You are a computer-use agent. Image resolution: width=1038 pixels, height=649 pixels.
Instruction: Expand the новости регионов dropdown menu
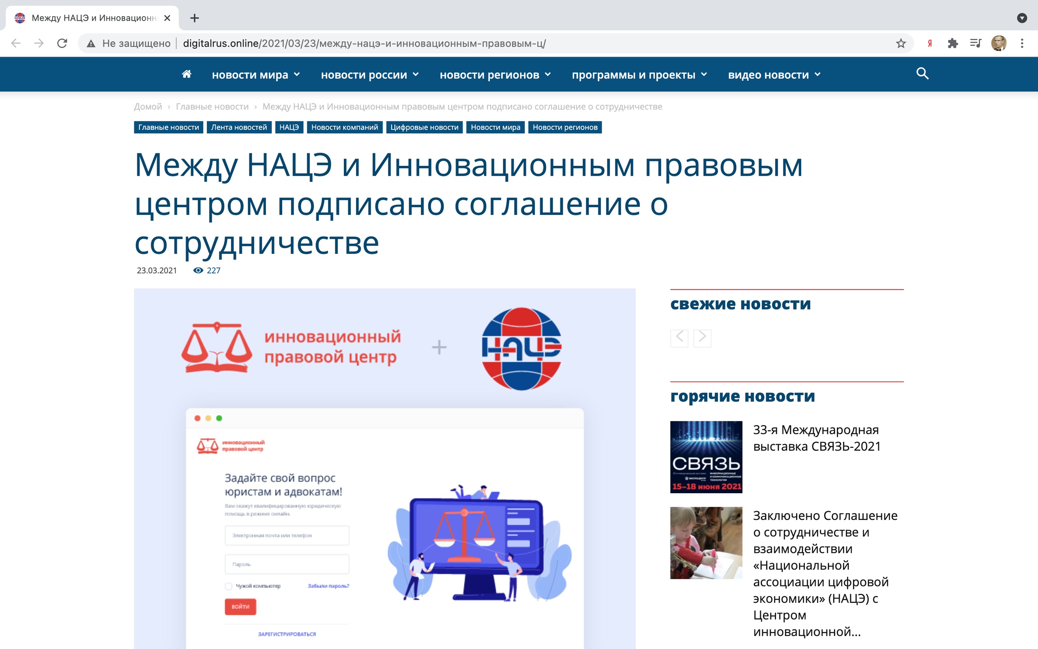coord(495,75)
